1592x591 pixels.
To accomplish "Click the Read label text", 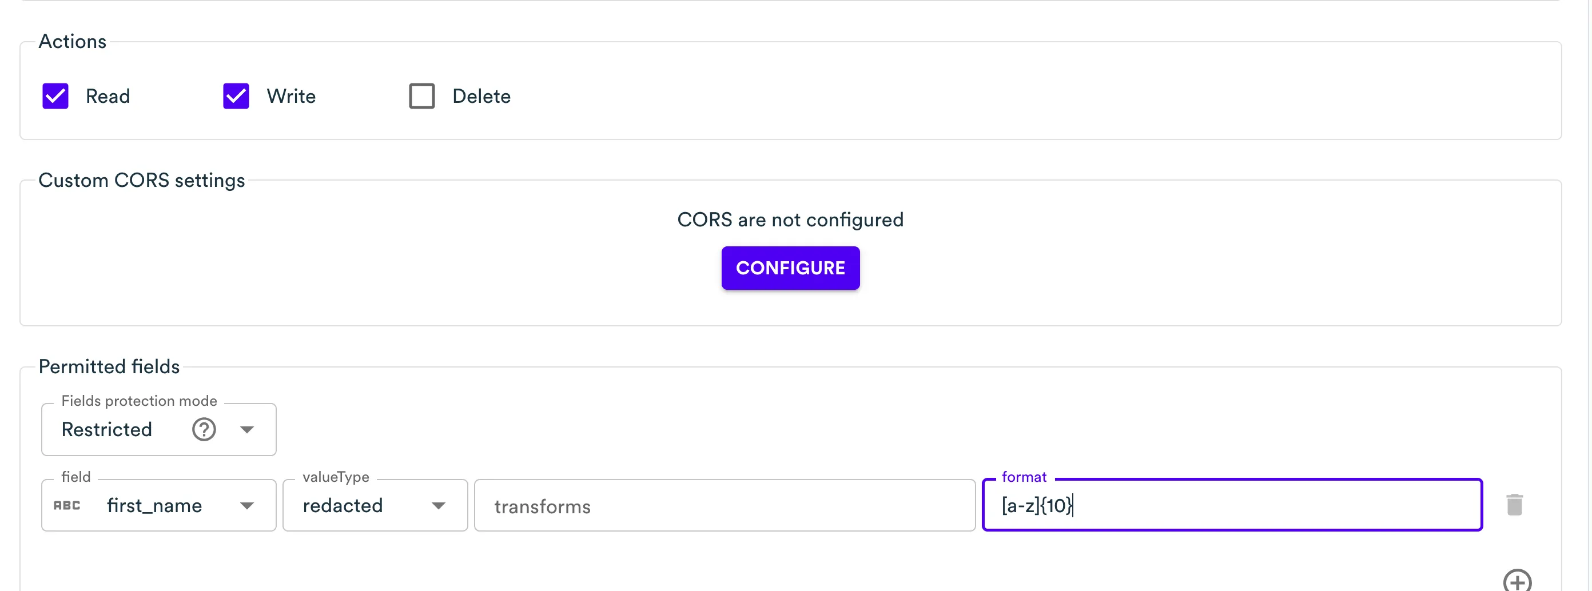I will [x=108, y=97].
